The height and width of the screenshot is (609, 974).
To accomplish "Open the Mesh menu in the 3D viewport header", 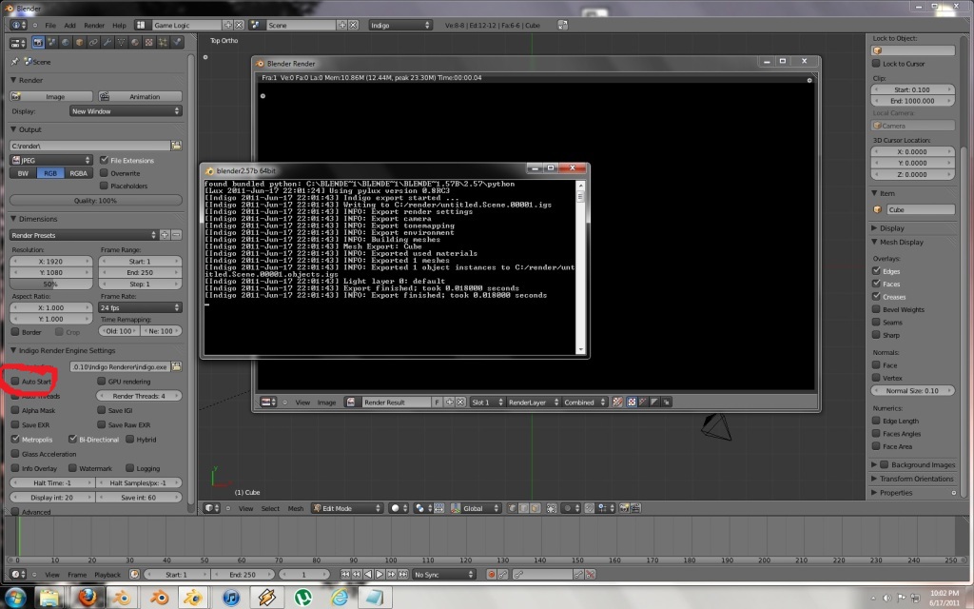I will pos(296,508).
